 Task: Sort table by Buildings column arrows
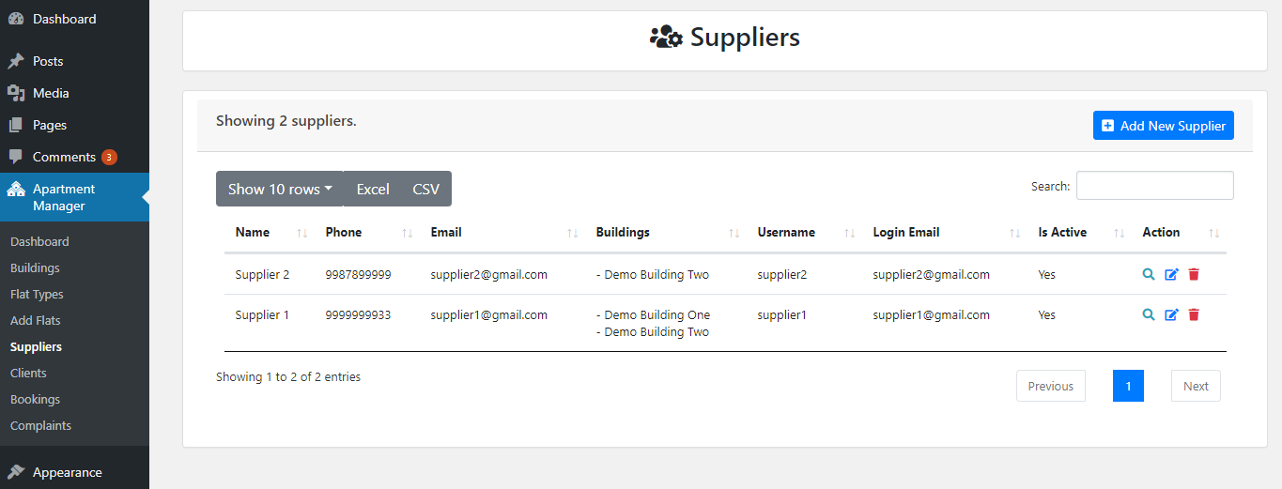pyautogui.click(x=734, y=233)
